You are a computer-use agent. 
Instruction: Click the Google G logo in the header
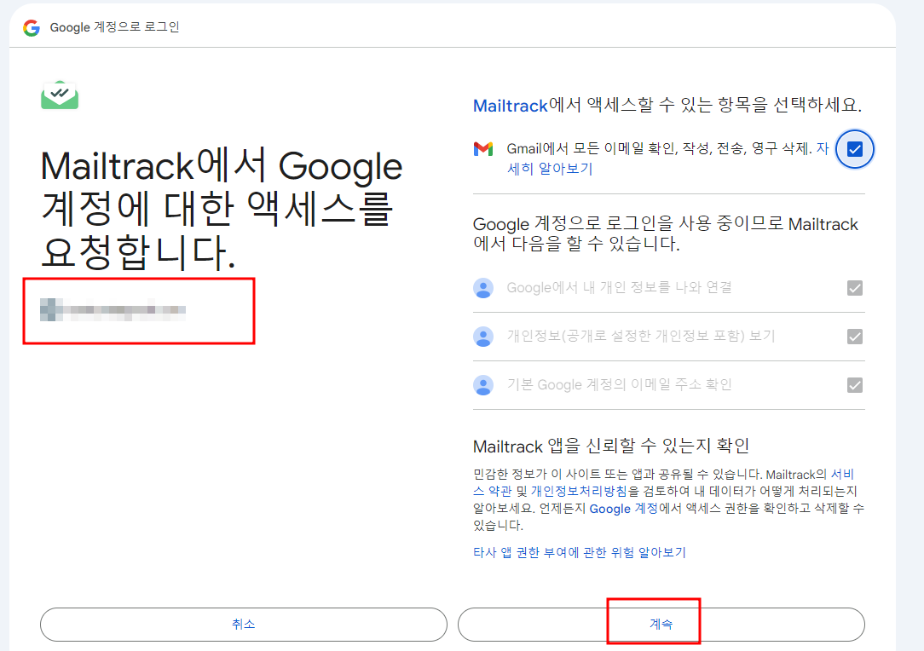click(x=31, y=26)
